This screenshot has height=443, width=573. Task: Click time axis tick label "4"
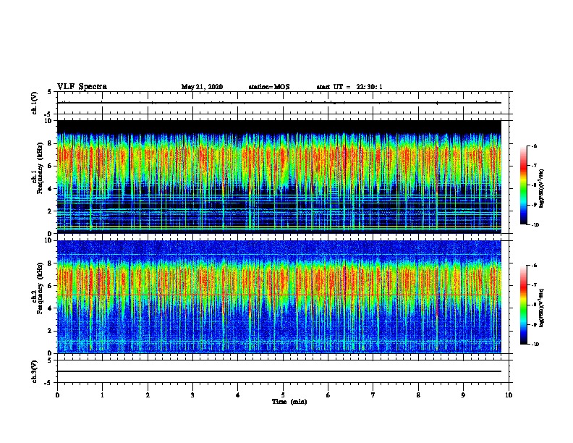coord(238,395)
